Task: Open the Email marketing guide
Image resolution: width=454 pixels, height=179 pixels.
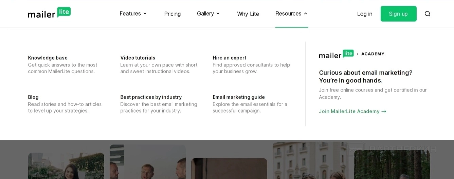Action: (x=239, y=97)
